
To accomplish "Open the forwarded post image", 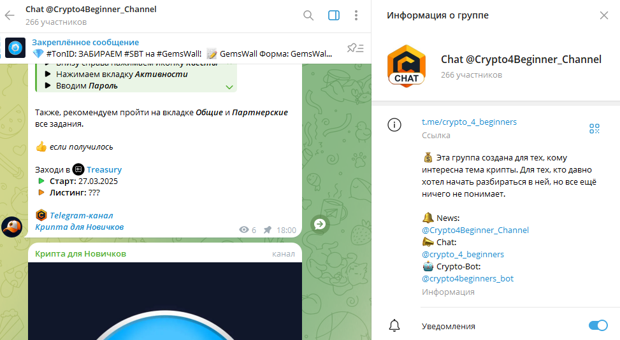I will (x=165, y=301).
